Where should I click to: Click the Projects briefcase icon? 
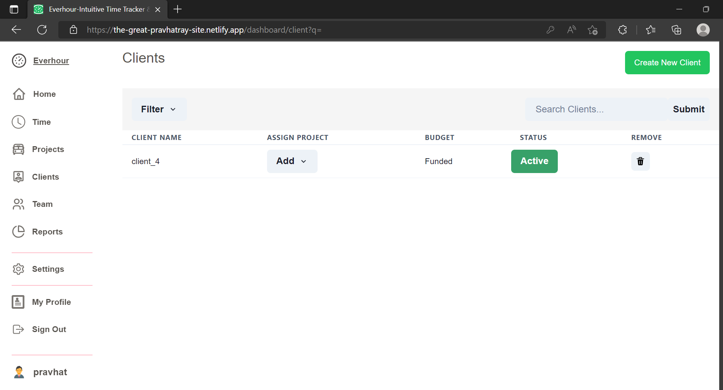pyautogui.click(x=18, y=149)
